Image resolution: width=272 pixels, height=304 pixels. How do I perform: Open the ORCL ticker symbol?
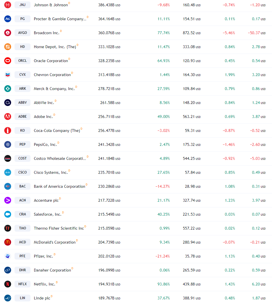pyautogui.click(x=23, y=61)
